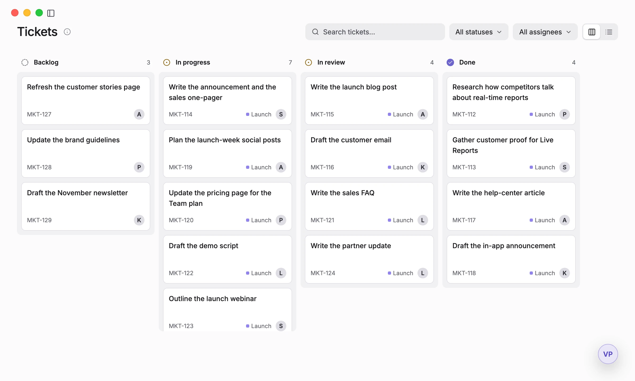Image resolution: width=635 pixels, height=381 pixels.
Task: Focus the Search tickets field
Action: point(375,32)
